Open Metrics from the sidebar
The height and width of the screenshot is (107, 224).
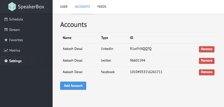pos(15,50)
